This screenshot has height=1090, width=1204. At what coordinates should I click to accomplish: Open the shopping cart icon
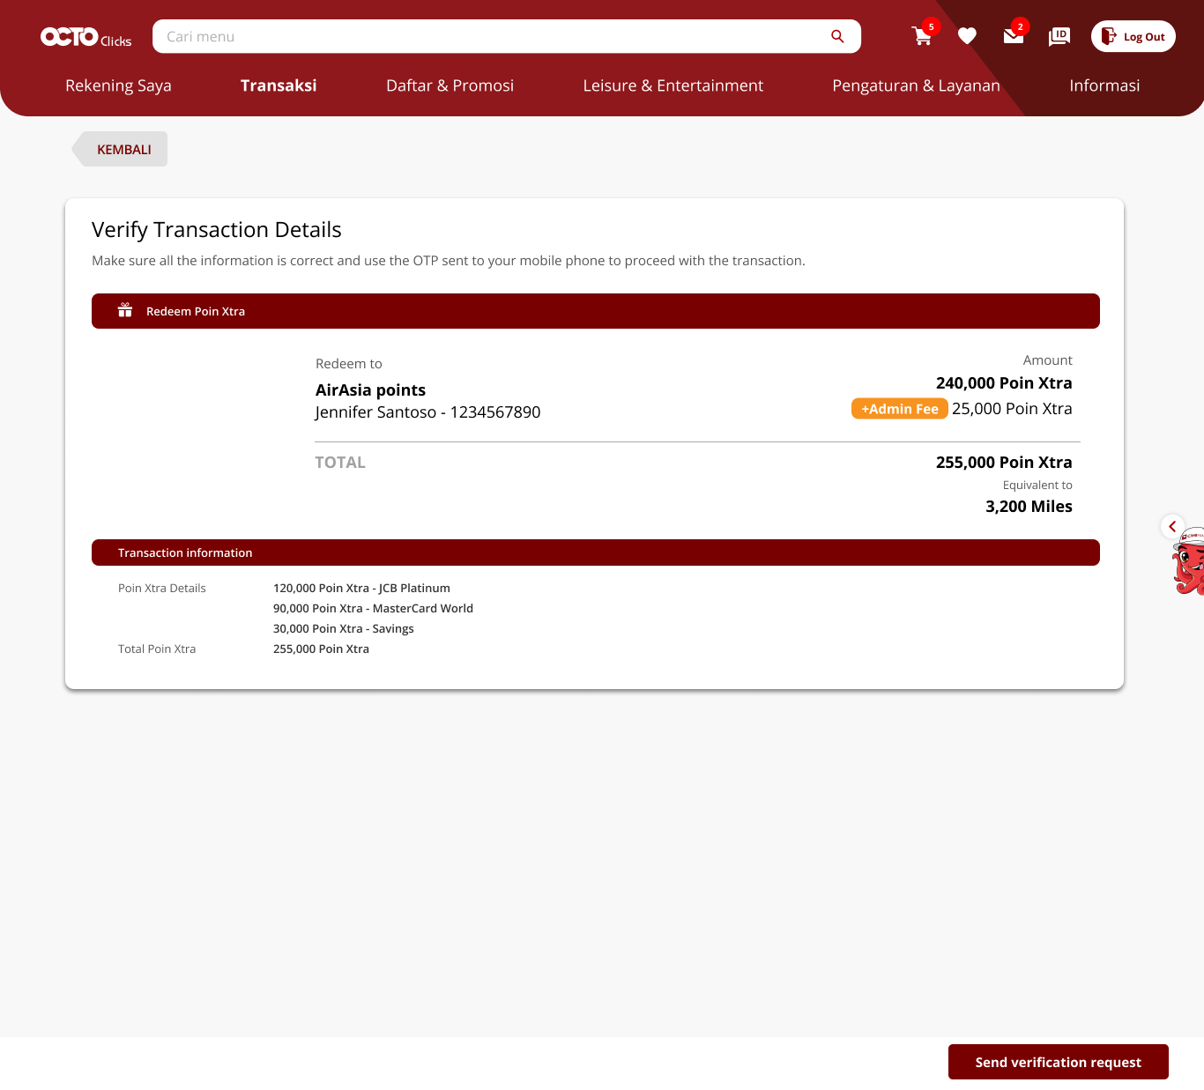(922, 36)
